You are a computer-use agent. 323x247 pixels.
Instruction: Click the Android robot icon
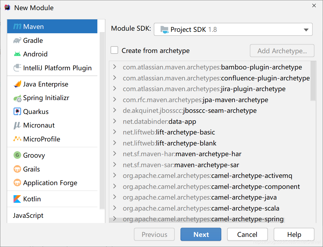17,54
